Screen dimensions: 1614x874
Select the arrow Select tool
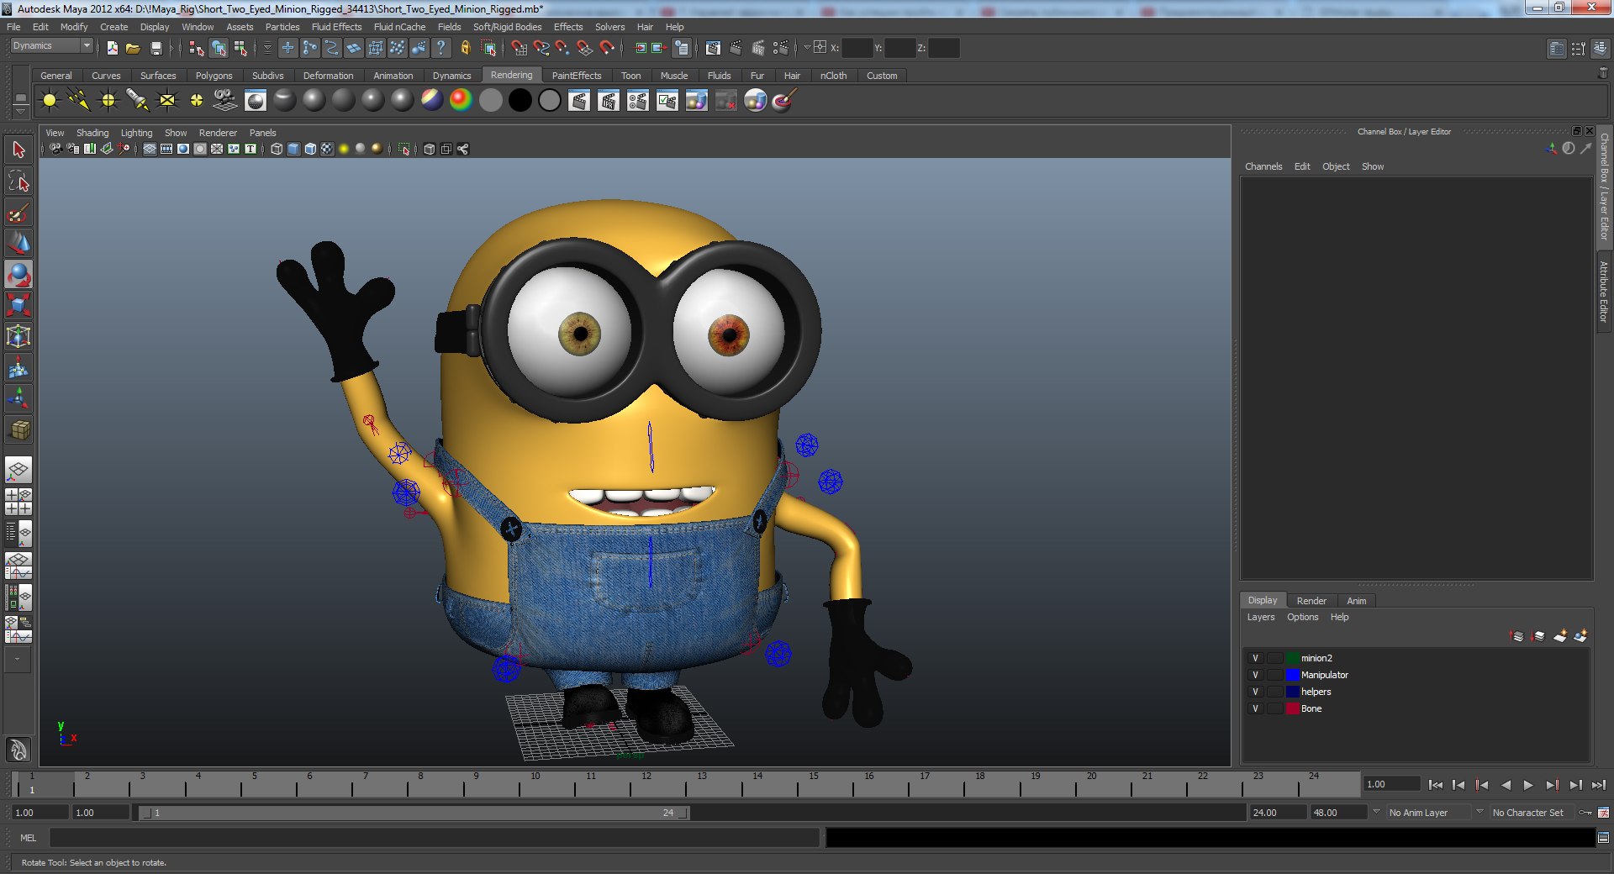click(x=18, y=150)
